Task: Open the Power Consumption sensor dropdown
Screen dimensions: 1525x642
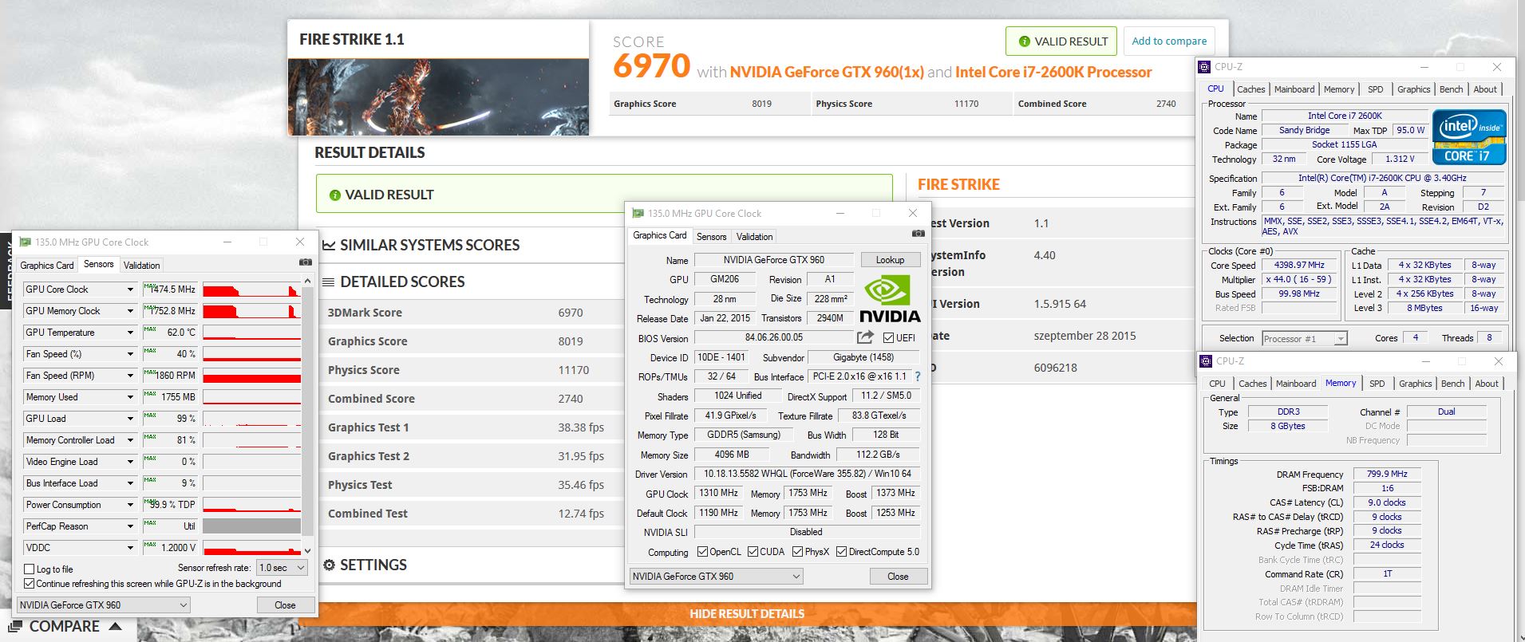Action: (x=130, y=505)
